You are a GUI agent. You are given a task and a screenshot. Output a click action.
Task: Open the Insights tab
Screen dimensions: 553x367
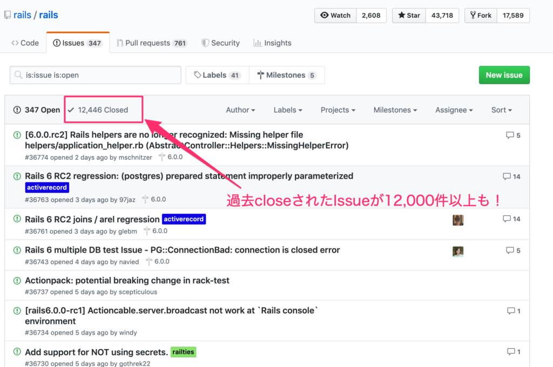pos(272,43)
